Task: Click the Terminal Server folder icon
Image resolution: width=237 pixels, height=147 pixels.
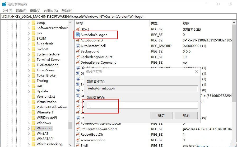Action: point(33,60)
